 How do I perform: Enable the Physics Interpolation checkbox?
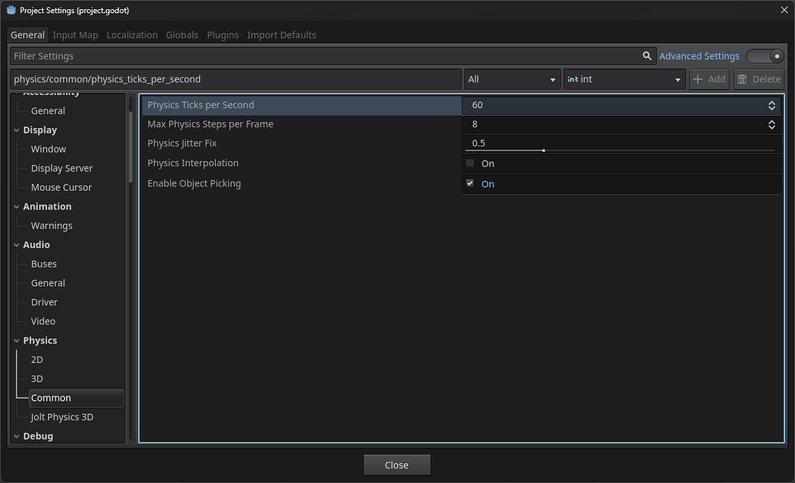(469, 163)
